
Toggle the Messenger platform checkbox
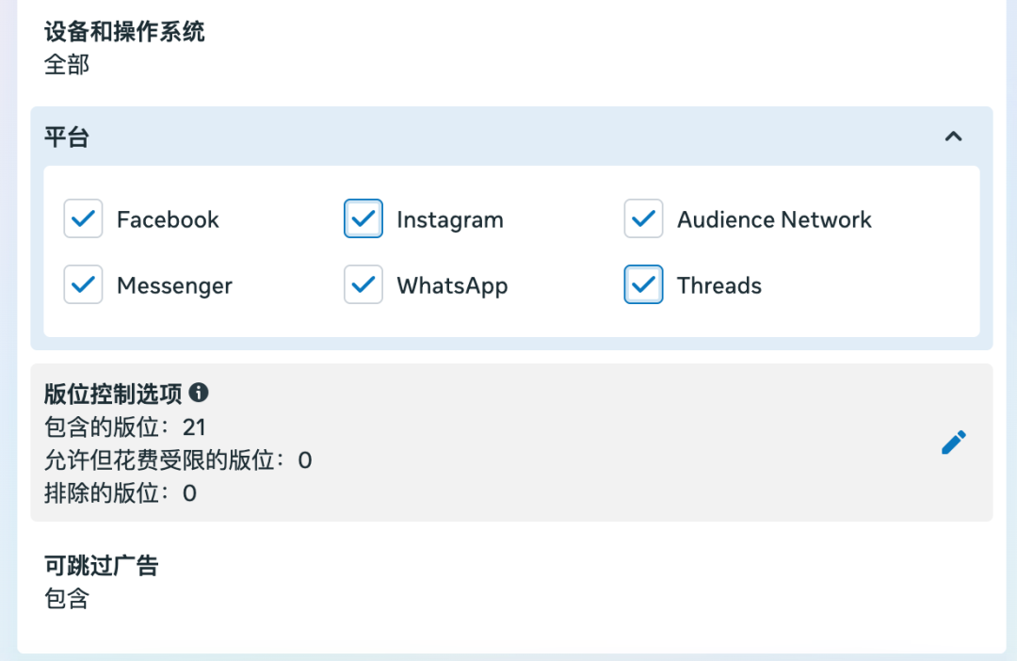point(83,284)
